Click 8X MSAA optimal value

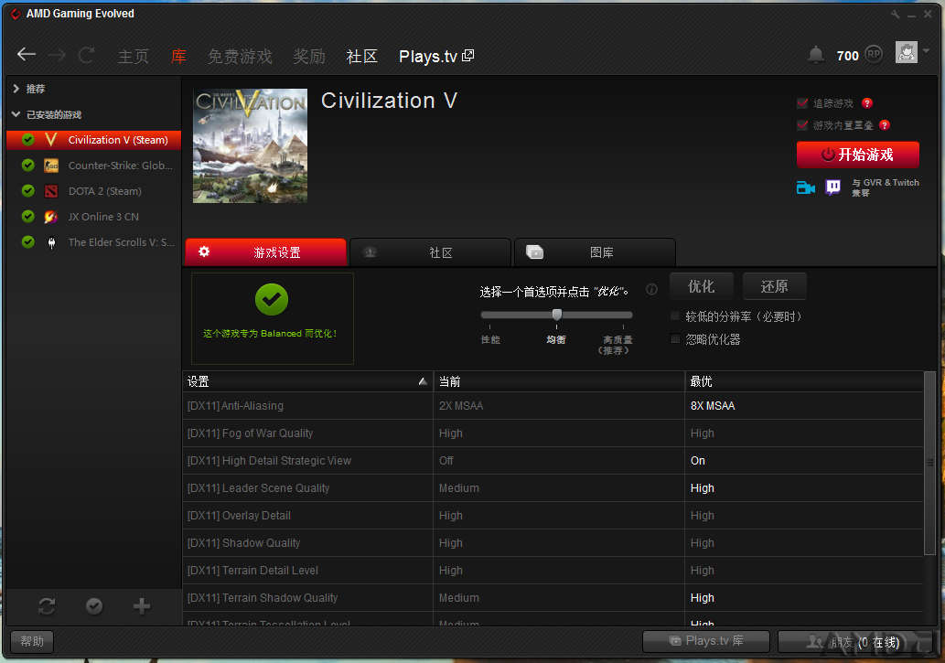713,406
